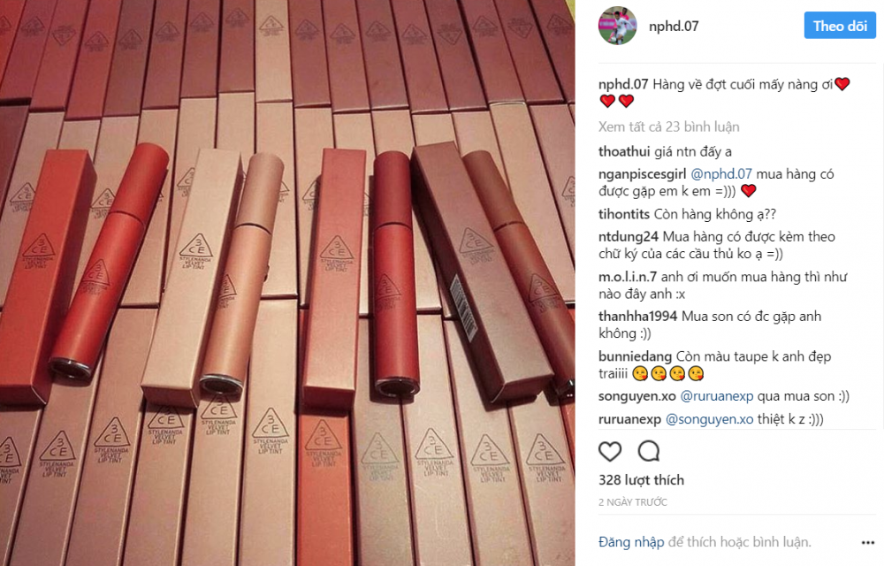Open the three-dot more options menu
884x566 pixels.
868,542
